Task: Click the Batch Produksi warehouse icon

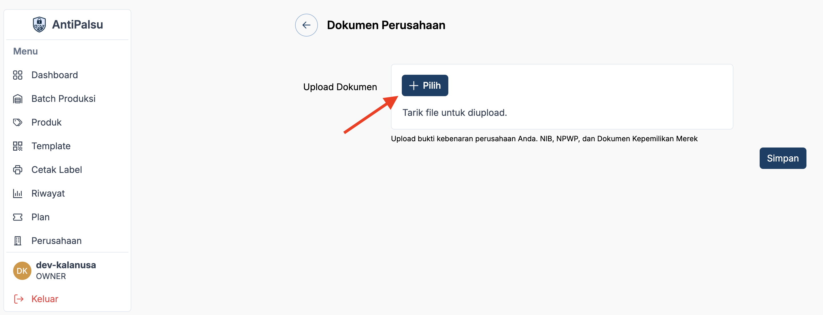Action: [18, 99]
